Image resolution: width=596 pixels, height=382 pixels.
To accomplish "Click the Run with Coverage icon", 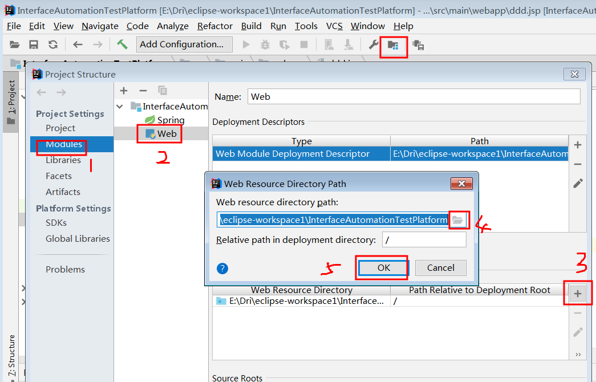I will click(285, 45).
